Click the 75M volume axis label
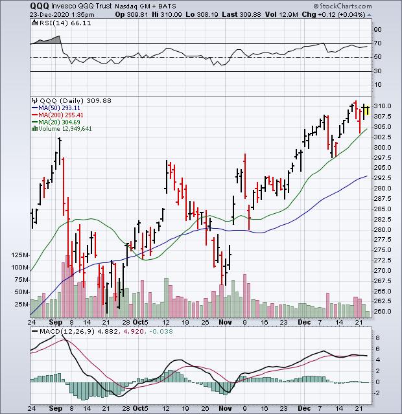The image size is (402, 414). [x=21, y=280]
